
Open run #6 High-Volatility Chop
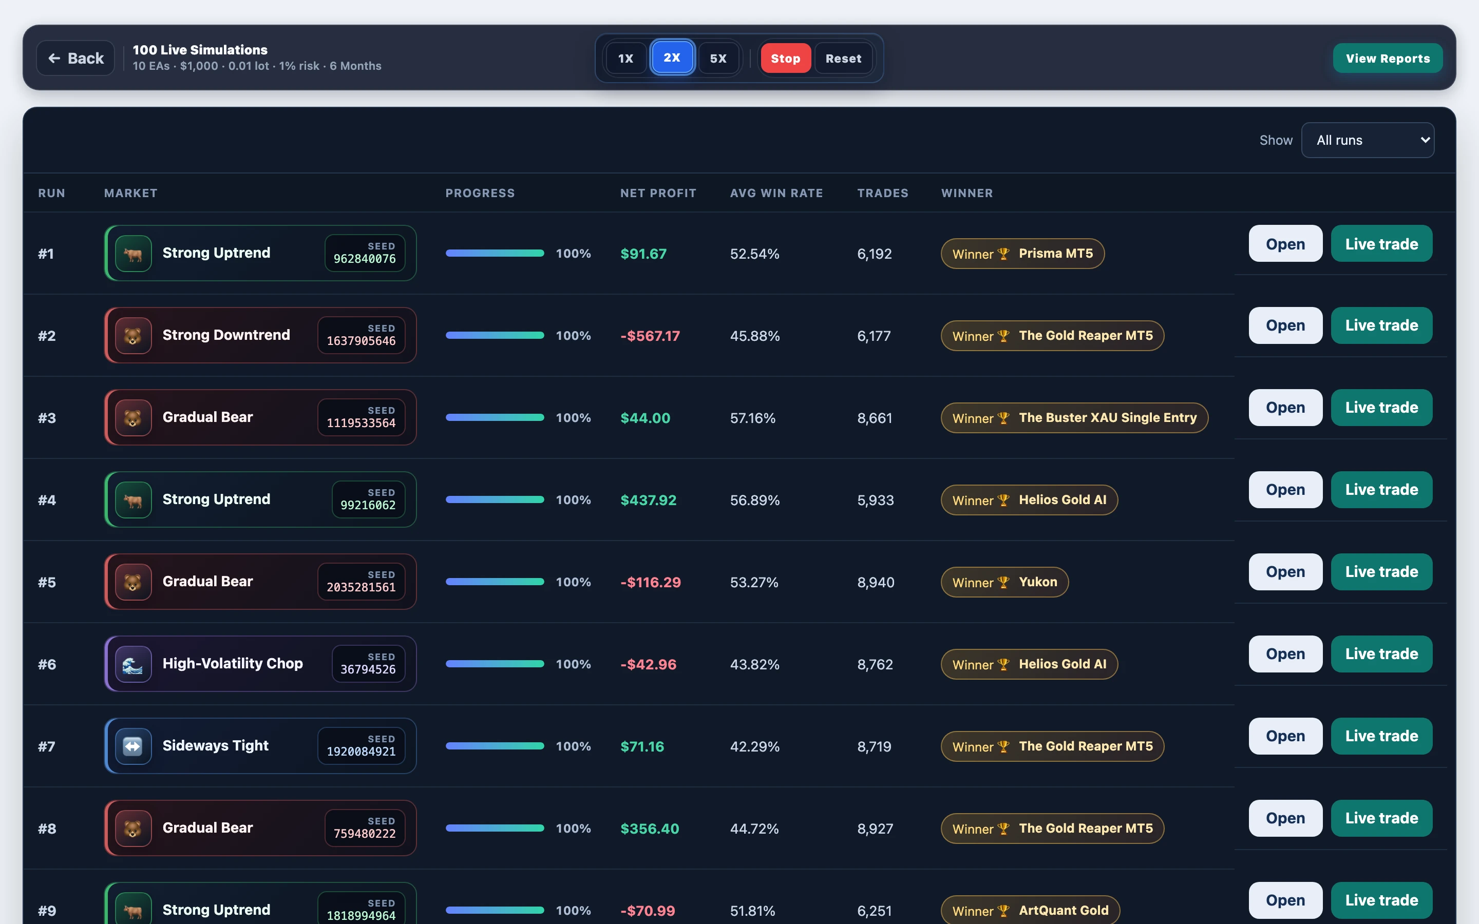[x=1285, y=654]
